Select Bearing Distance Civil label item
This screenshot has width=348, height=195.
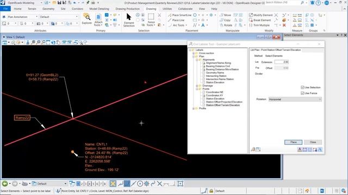[217, 66]
